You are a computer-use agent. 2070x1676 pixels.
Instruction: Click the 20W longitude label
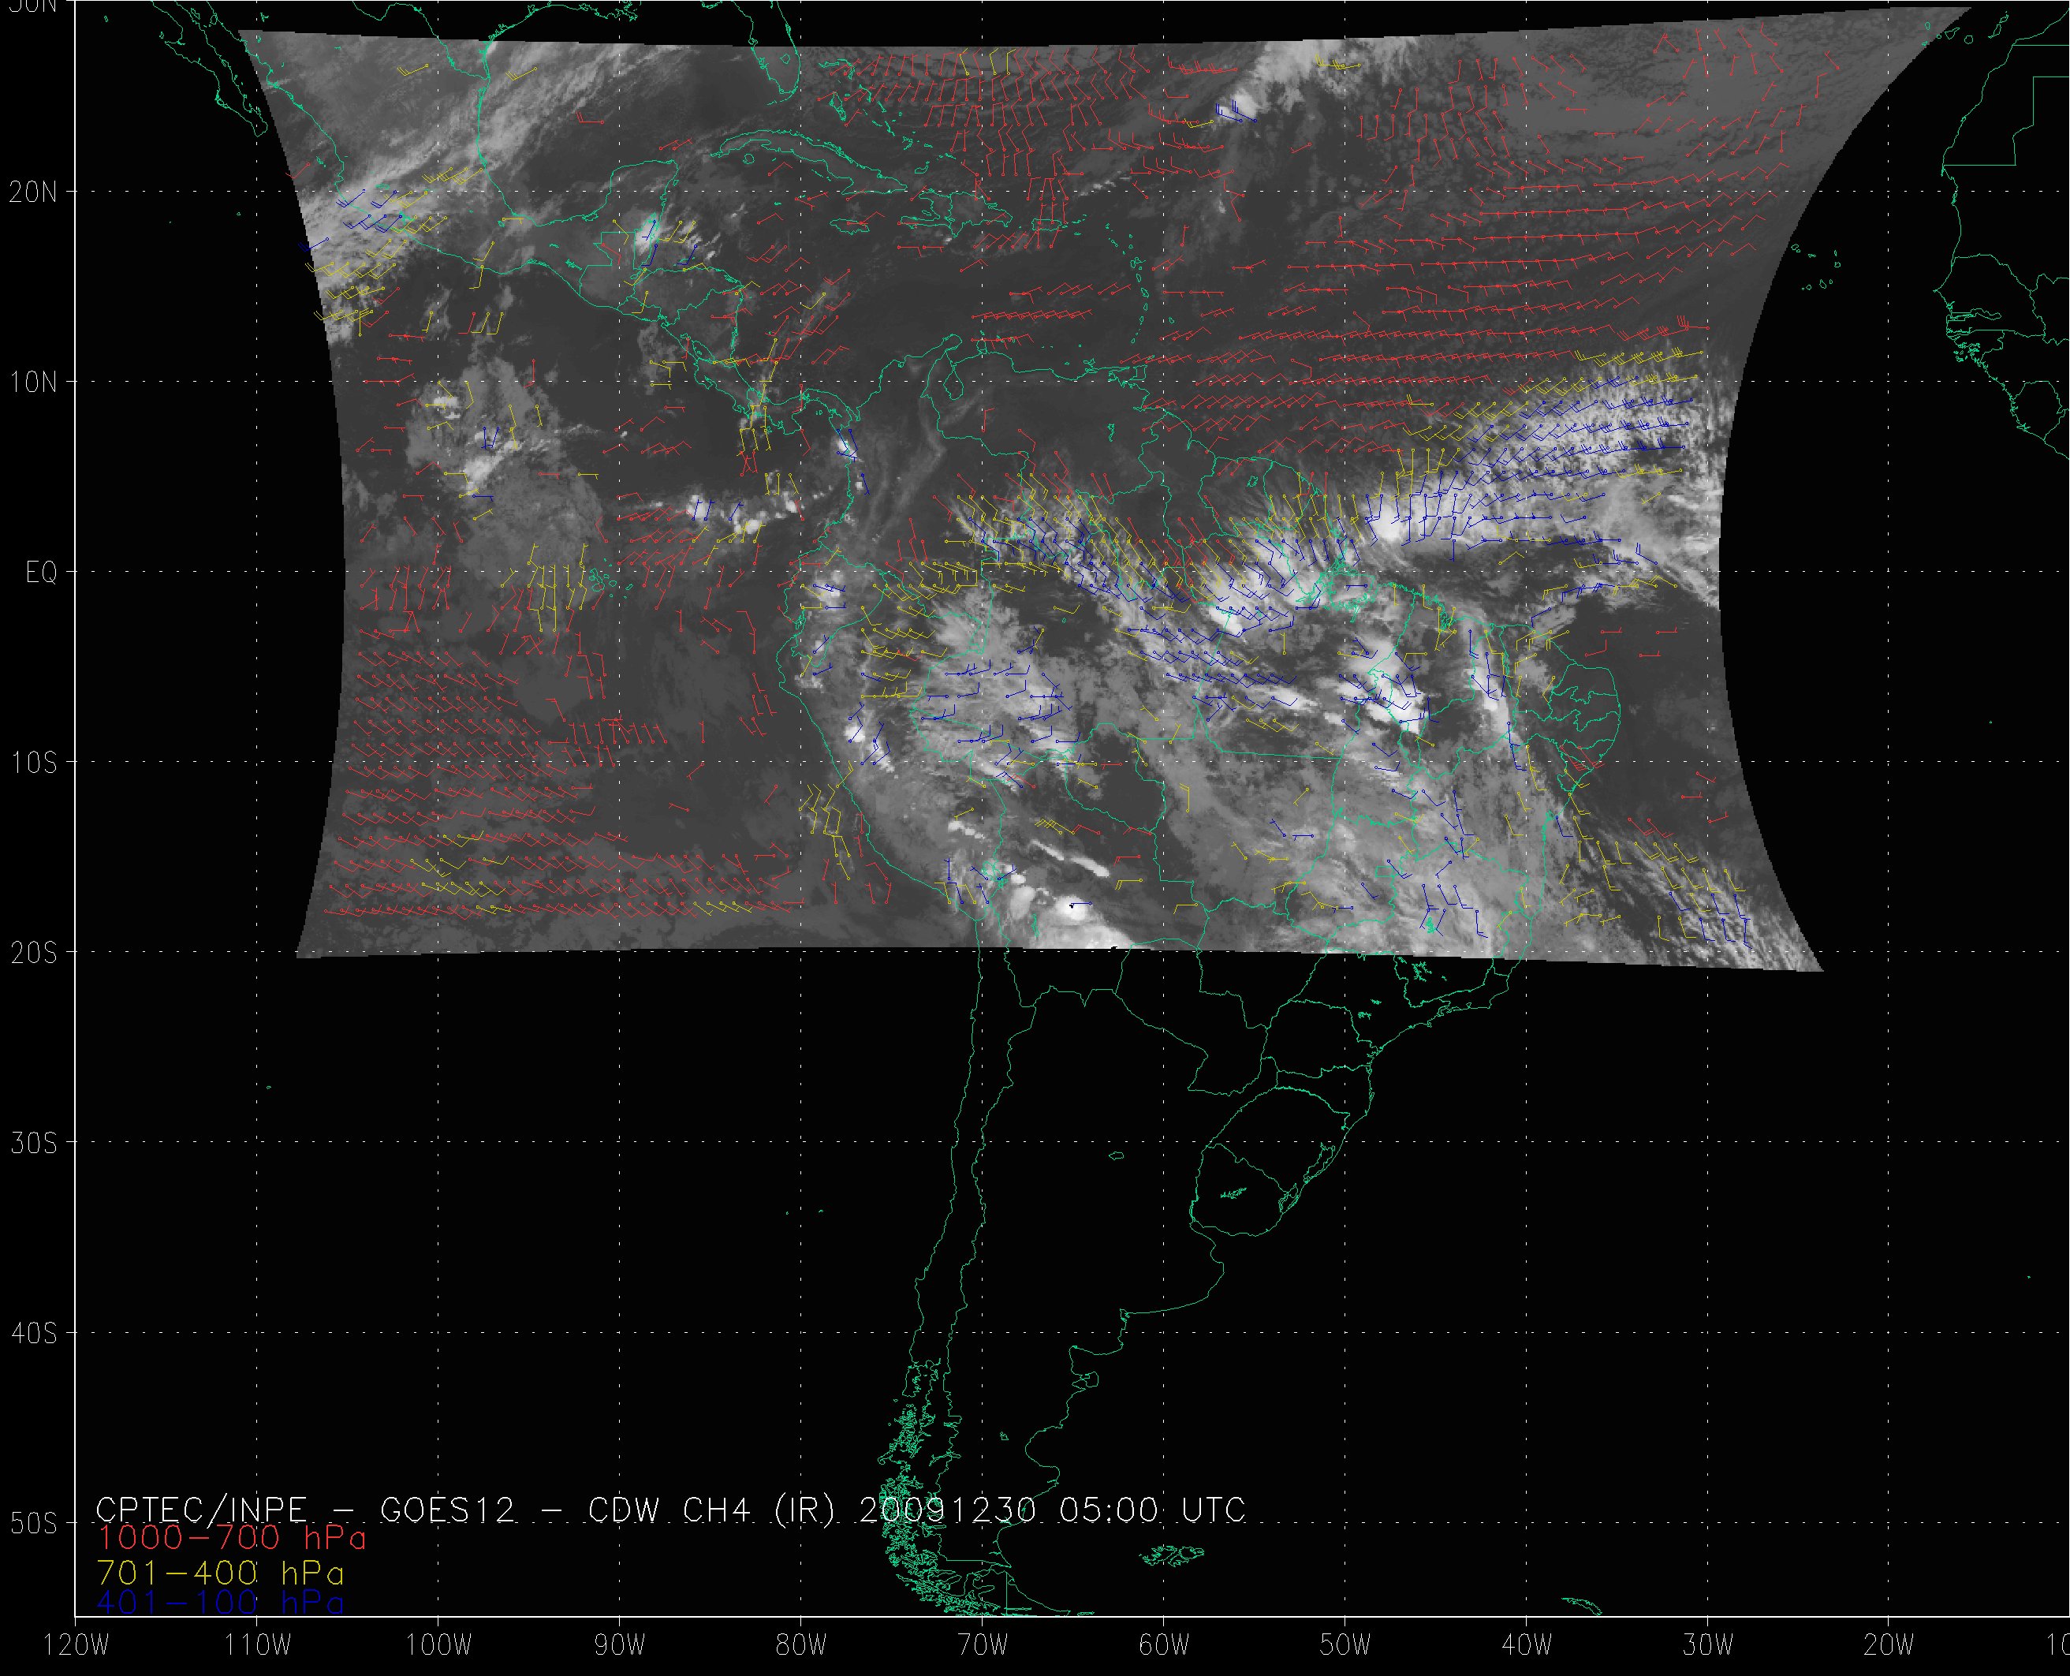coord(1889,1647)
